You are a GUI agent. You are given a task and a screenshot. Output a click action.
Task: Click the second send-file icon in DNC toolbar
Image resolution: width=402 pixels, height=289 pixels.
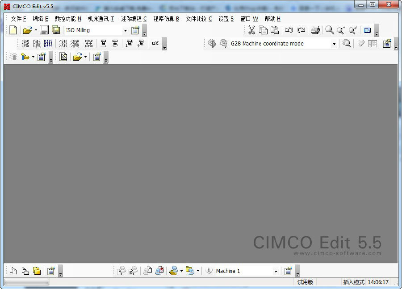(x=133, y=271)
